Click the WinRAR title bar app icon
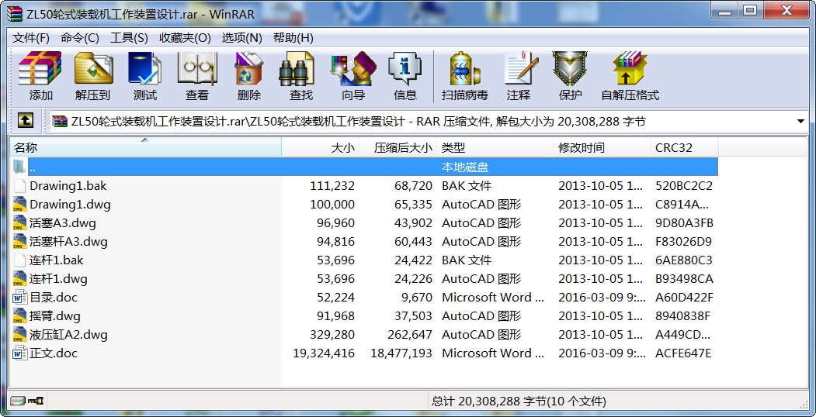The width and height of the screenshot is (816, 417). point(15,14)
